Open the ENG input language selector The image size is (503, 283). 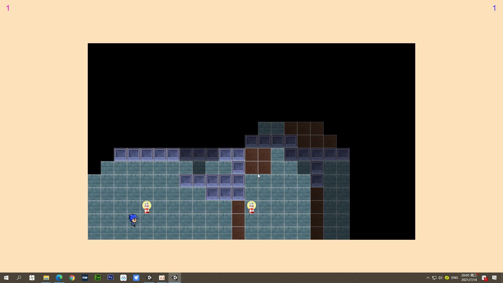(455, 278)
